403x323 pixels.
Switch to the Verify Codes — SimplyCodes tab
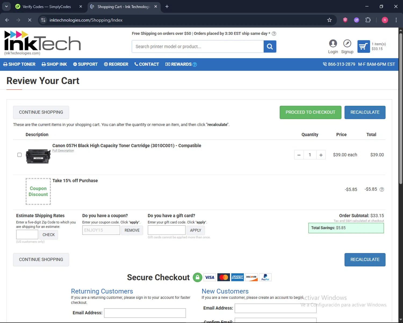pyautogui.click(x=47, y=6)
